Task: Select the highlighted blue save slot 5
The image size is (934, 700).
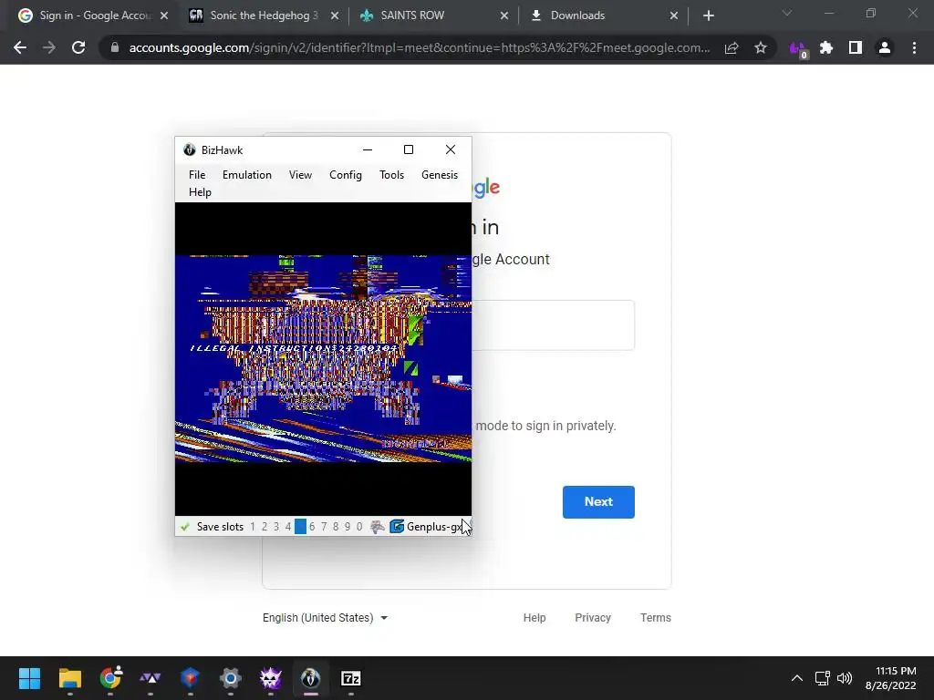Action: pyautogui.click(x=300, y=527)
